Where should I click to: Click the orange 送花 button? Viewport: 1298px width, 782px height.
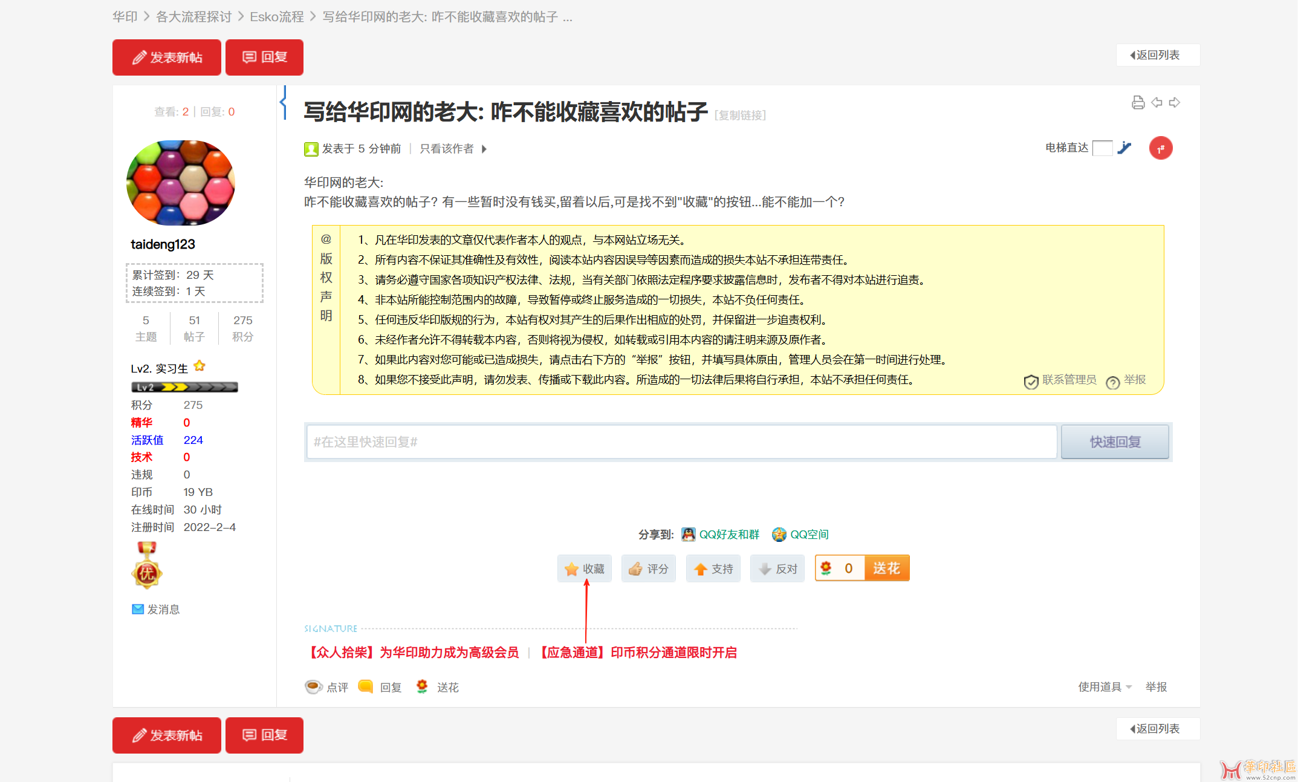click(x=886, y=569)
